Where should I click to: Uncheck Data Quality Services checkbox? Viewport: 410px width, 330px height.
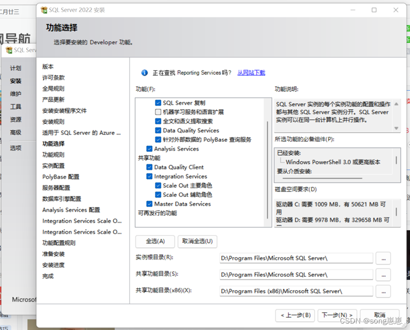tap(158, 131)
